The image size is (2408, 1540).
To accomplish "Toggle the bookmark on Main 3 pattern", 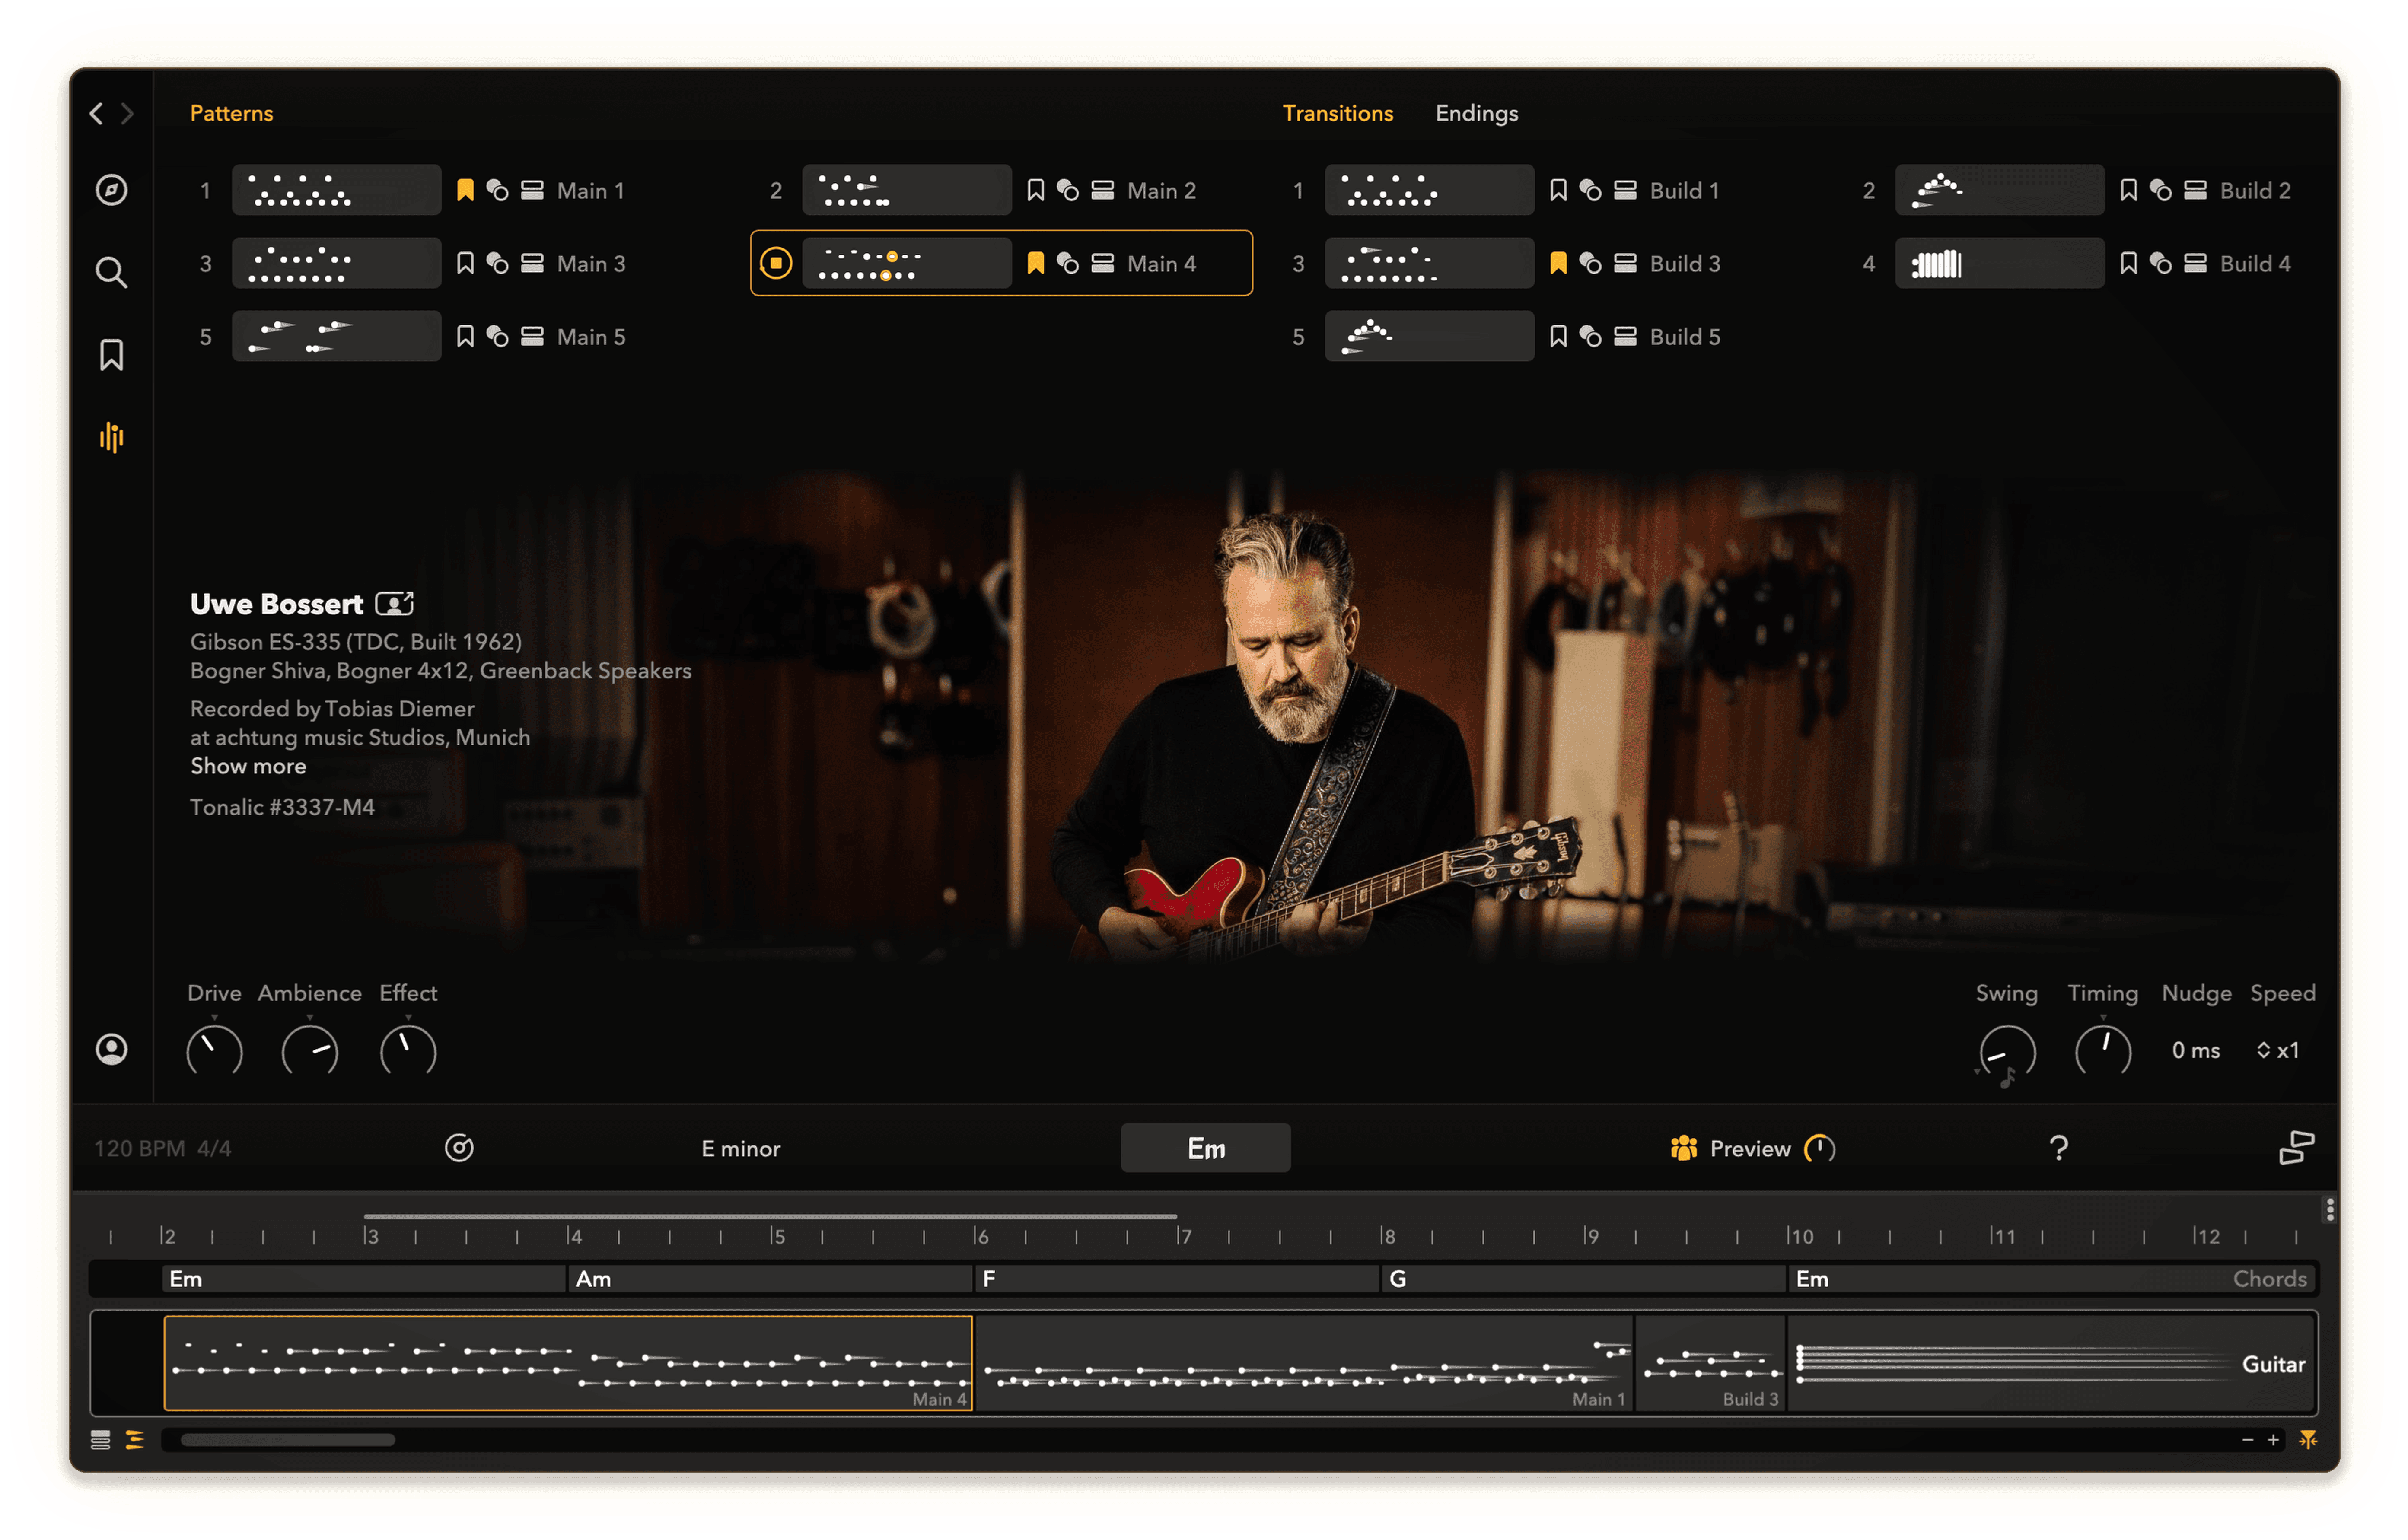I will tap(465, 263).
